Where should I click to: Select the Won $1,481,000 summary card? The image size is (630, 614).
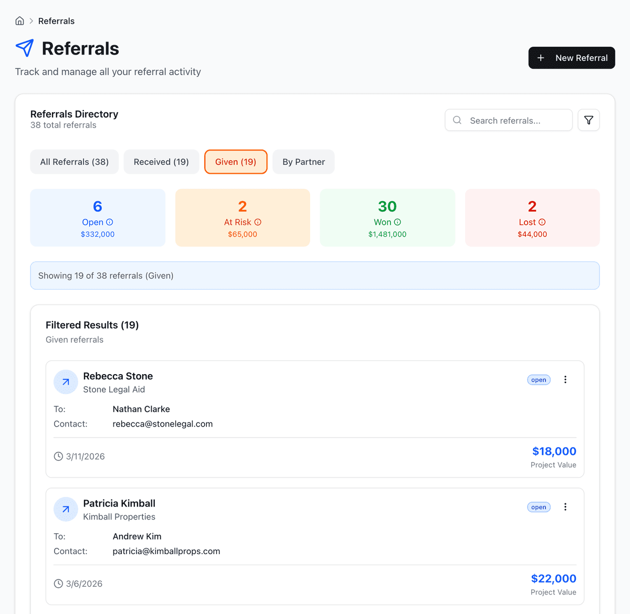click(x=387, y=217)
